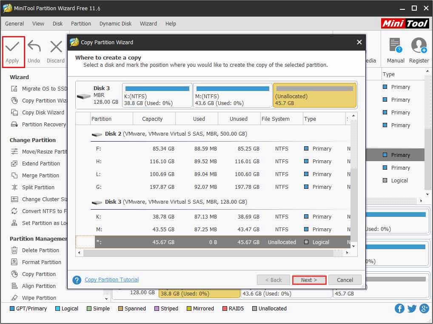Viewport: 433px width, 324px height.
Task: Sort by Capacity column header
Action: 154,119
